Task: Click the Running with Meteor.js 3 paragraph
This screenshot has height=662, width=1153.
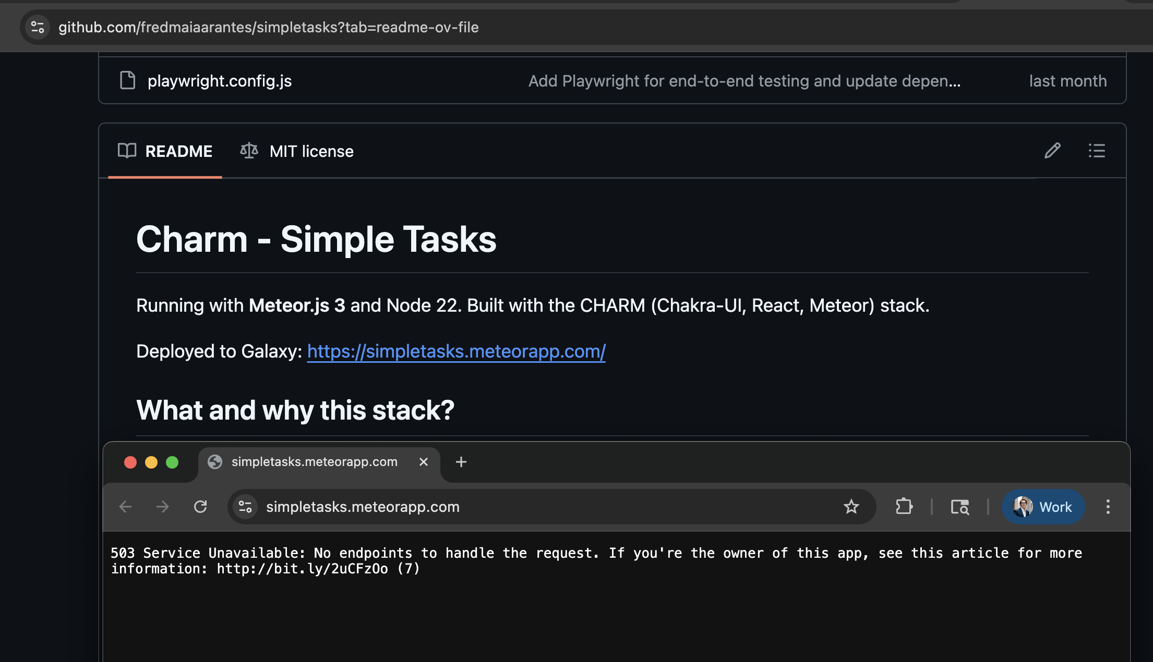Action: [x=533, y=305]
